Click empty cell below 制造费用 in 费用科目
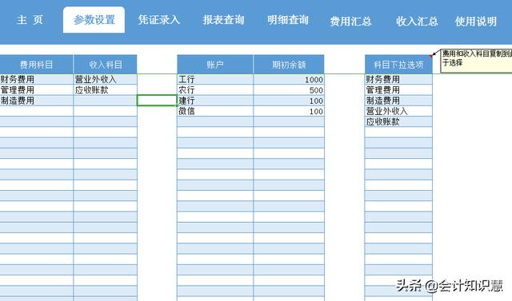Viewport: 512px width, 301px height. 36,111
